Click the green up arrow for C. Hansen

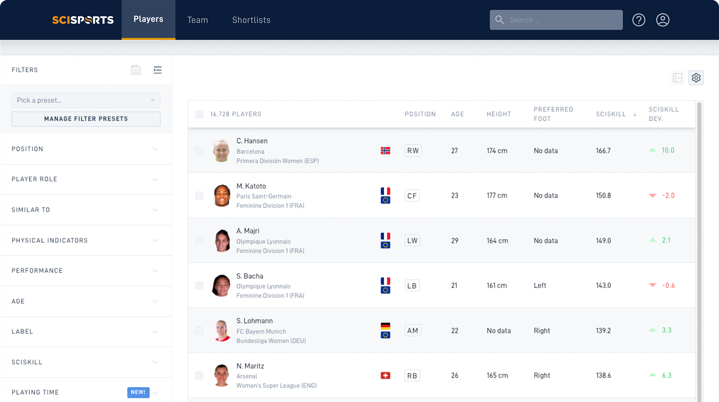coord(652,150)
